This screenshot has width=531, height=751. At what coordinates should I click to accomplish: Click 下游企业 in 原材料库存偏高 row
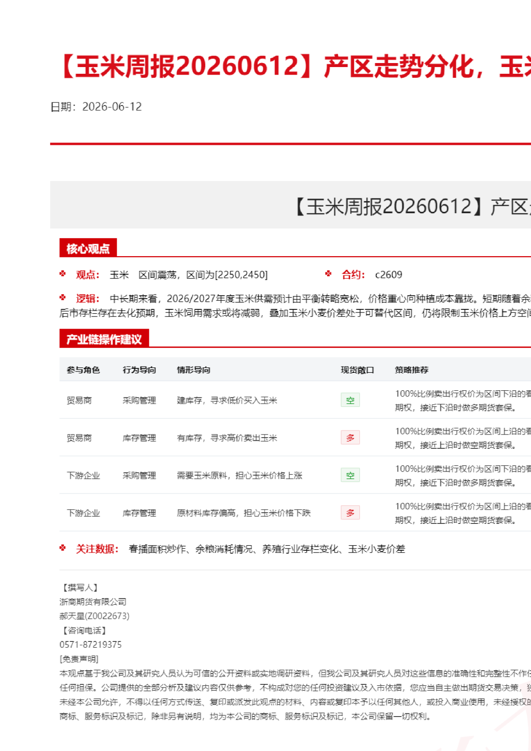tap(83, 513)
